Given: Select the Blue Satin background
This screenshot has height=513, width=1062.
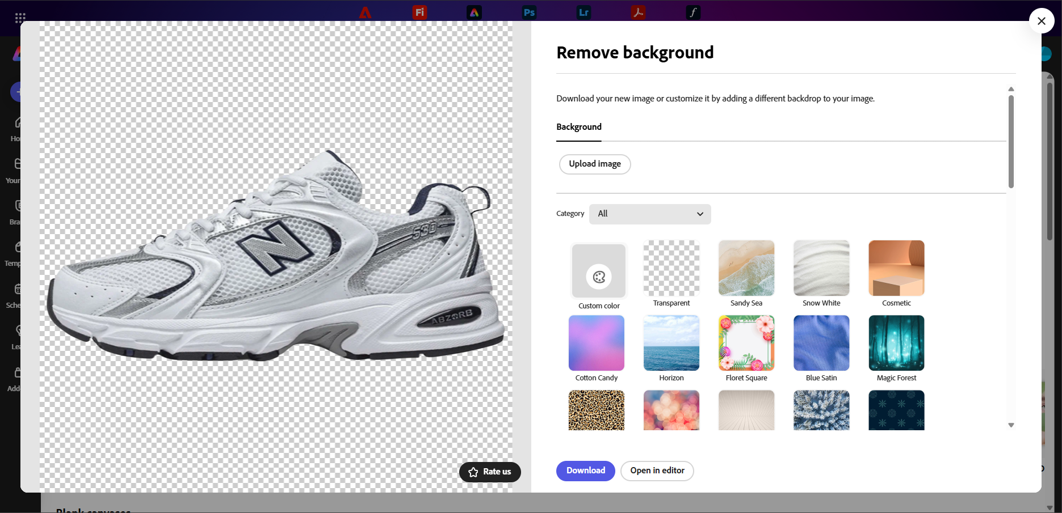Looking at the screenshot, I should tap(821, 343).
